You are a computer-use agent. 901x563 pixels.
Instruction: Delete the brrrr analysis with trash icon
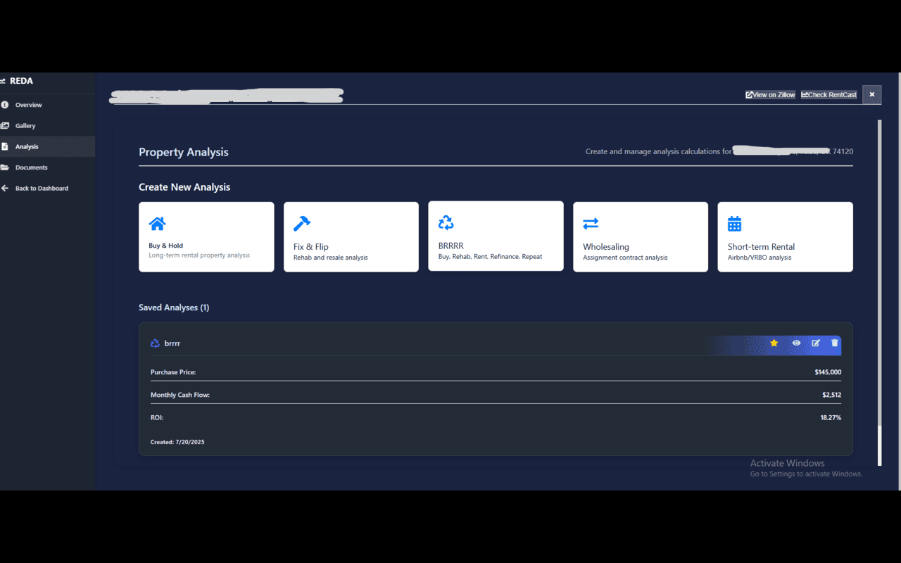tap(835, 343)
